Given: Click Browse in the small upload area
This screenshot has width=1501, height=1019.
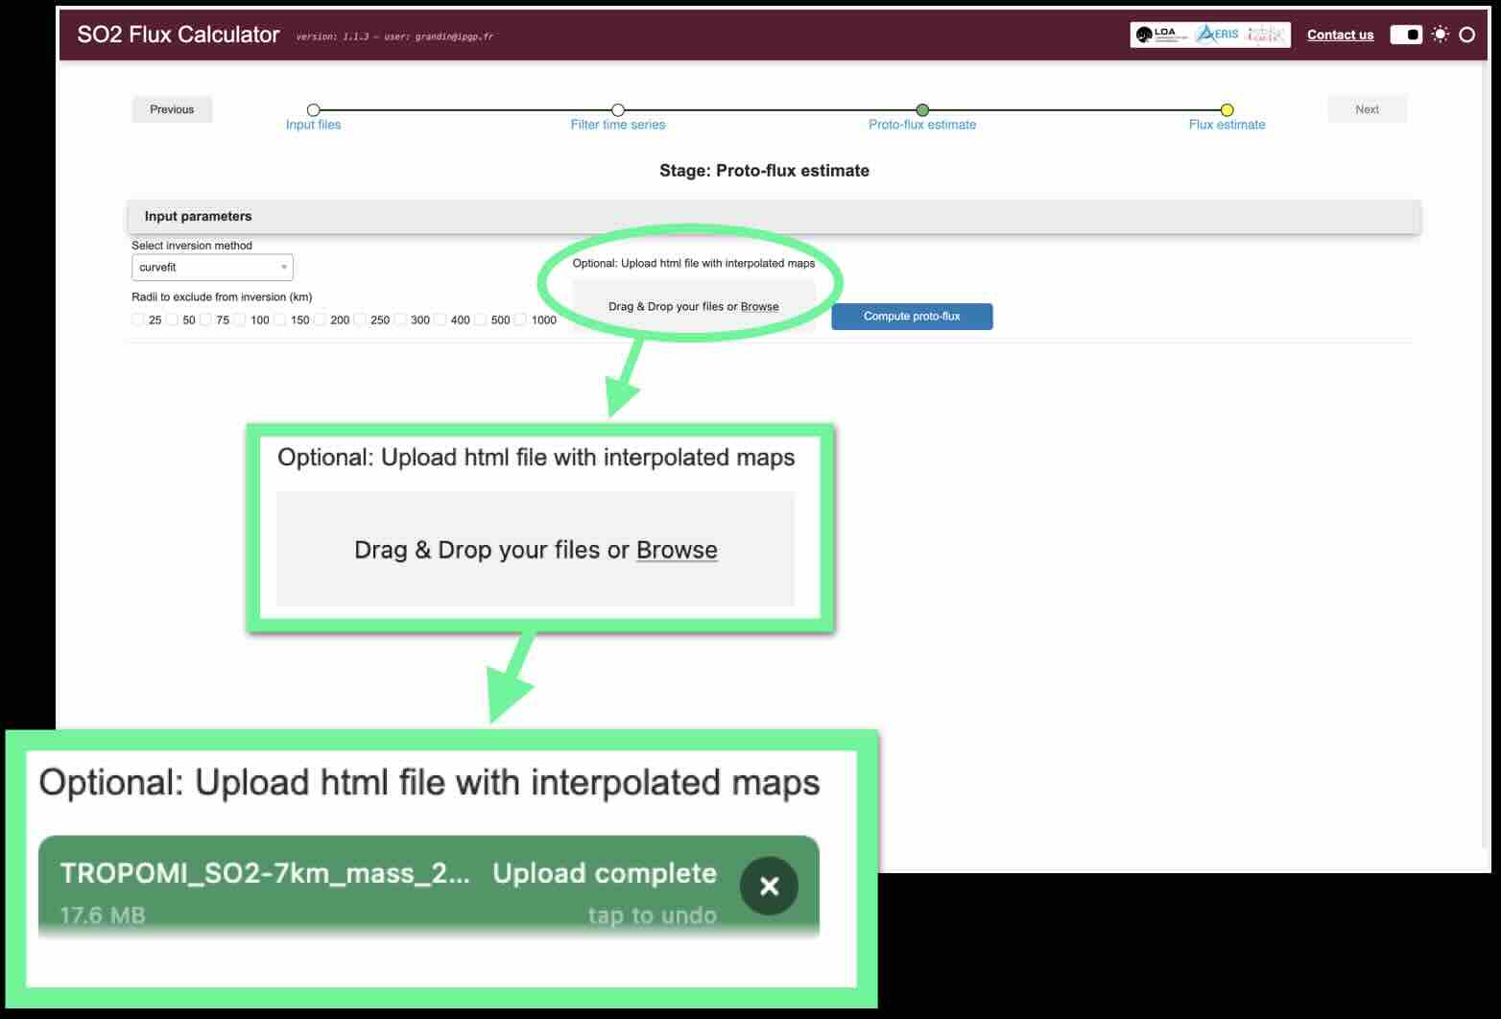Looking at the screenshot, I should pyautogui.click(x=759, y=307).
